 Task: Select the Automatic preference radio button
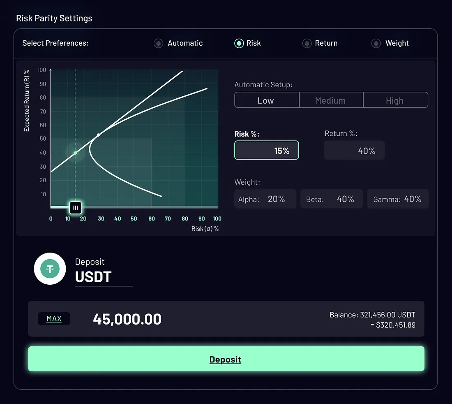158,43
